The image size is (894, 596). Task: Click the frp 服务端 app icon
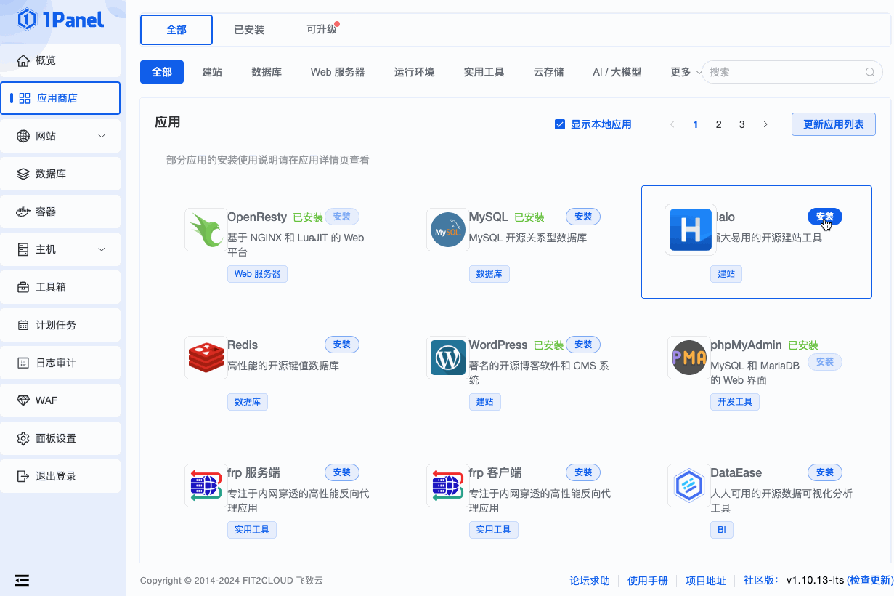pyautogui.click(x=206, y=486)
